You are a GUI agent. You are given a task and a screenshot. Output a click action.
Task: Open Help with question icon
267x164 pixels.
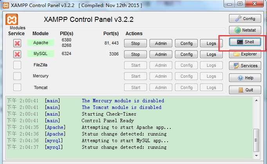click(245, 78)
